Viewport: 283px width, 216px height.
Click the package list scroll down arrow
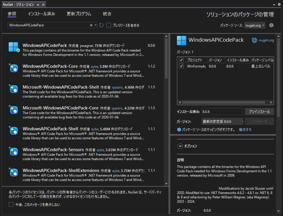click(x=166, y=184)
